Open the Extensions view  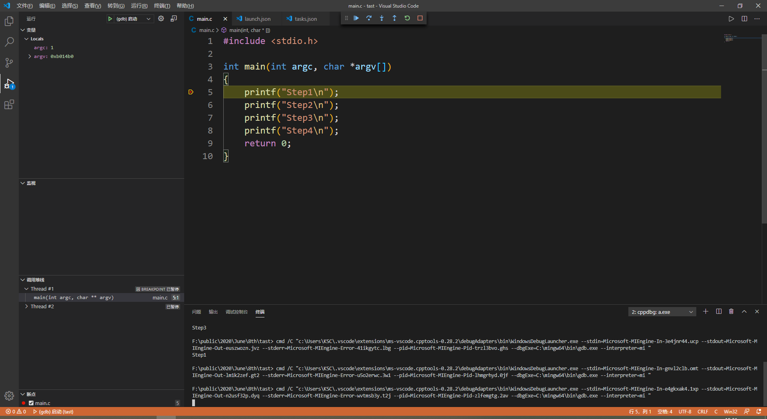(9, 104)
